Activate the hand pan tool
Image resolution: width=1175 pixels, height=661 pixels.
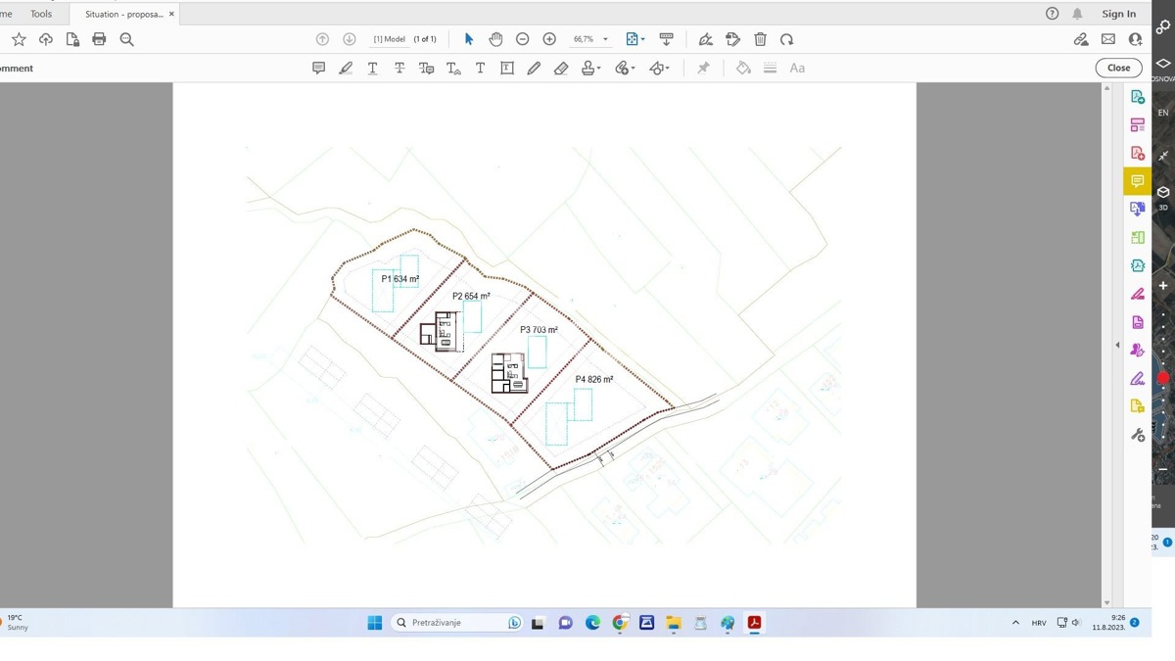(x=495, y=39)
